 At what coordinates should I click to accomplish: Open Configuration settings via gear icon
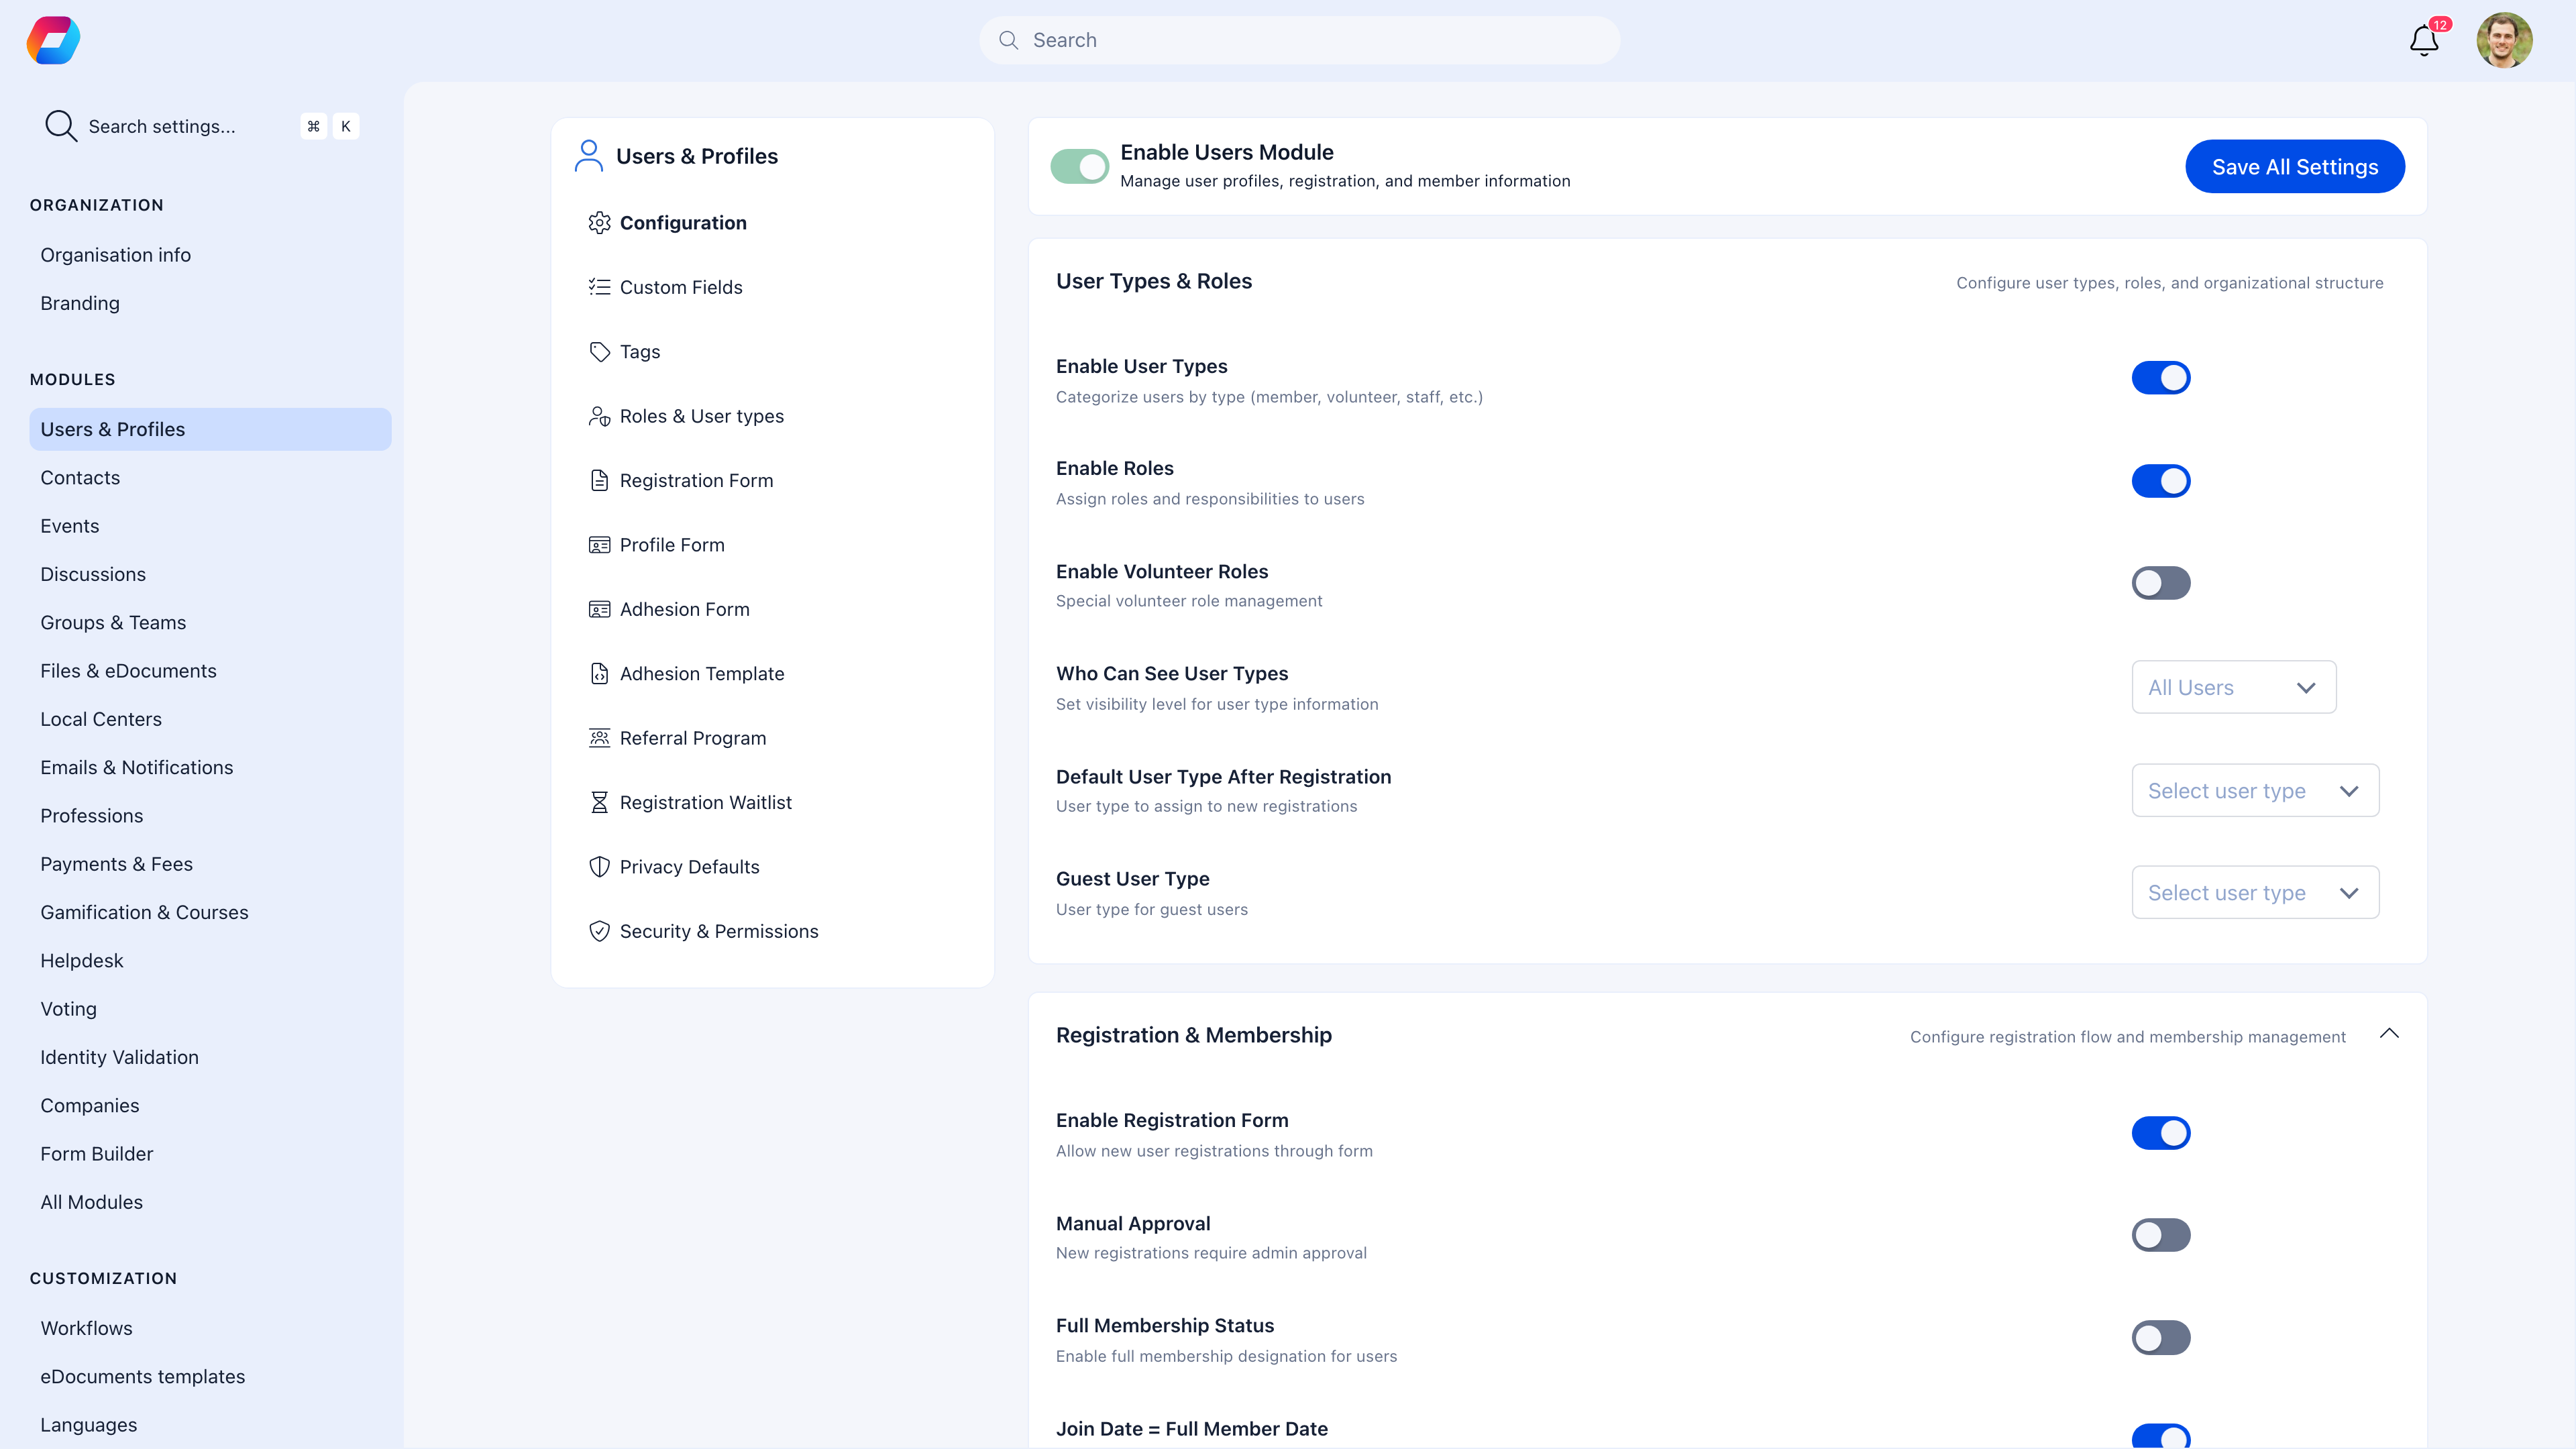[600, 222]
